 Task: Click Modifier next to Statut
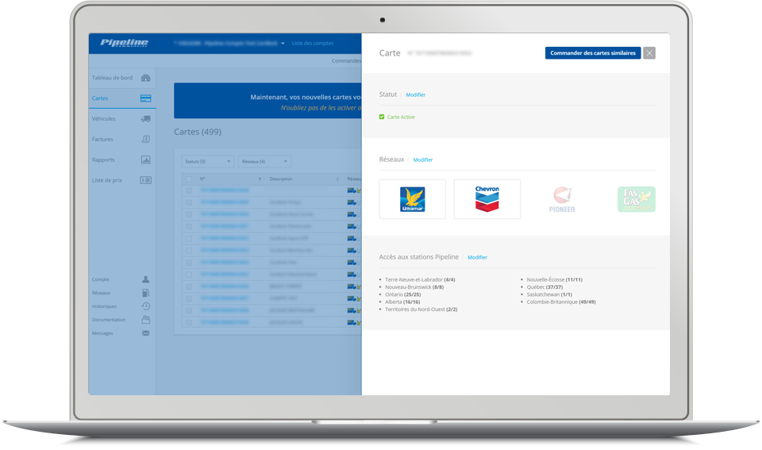tap(415, 94)
